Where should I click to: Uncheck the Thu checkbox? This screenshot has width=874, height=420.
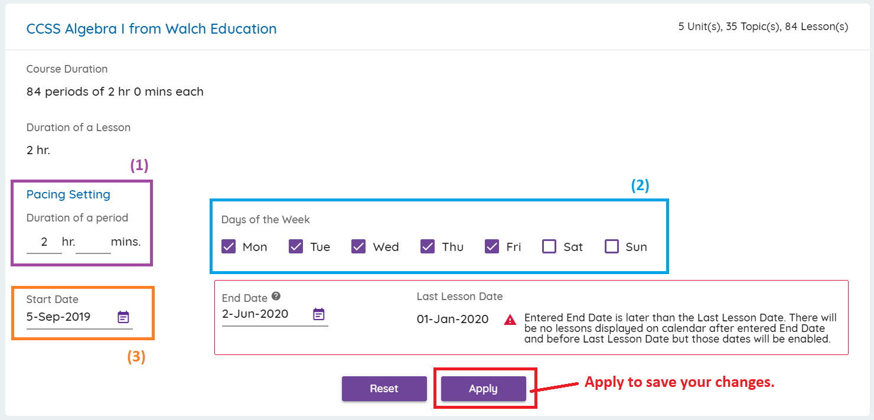[x=428, y=246]
